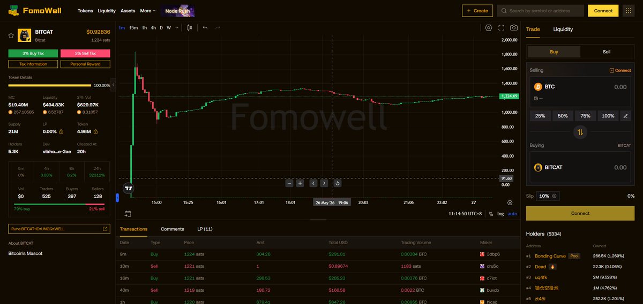Redo the chart action
This screenshot has height=304, width=643.
(x=218, y=28)
